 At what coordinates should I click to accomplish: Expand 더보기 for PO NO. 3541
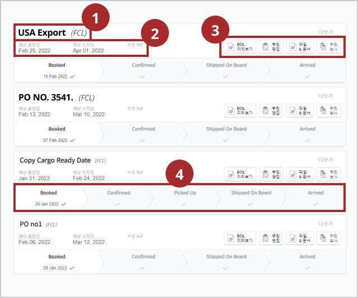click(x=326, y=96)
